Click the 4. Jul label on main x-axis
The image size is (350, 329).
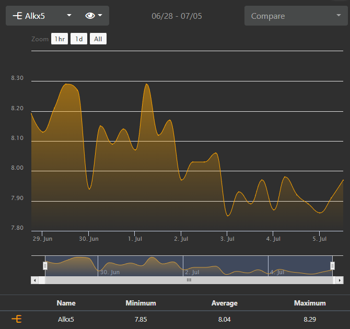click(x=273, y=239)
